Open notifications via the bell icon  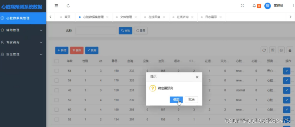tap(254, 6)
